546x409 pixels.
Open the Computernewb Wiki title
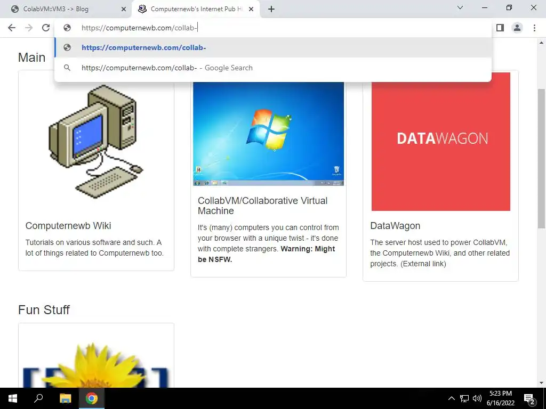pyautogui.click(x=68, y=226)
